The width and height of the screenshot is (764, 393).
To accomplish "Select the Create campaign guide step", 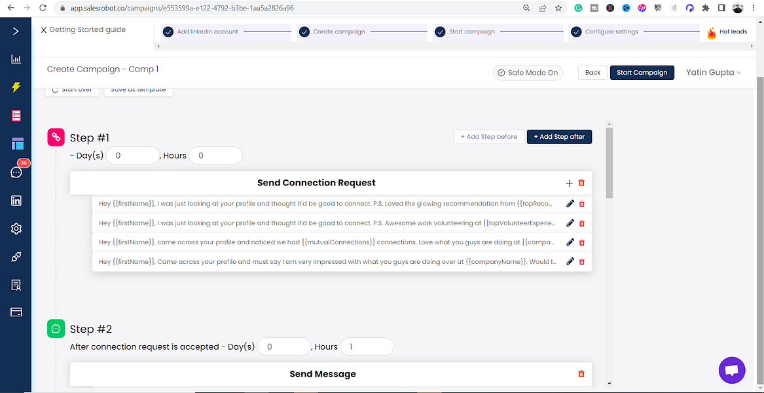I will click(338, 31).
